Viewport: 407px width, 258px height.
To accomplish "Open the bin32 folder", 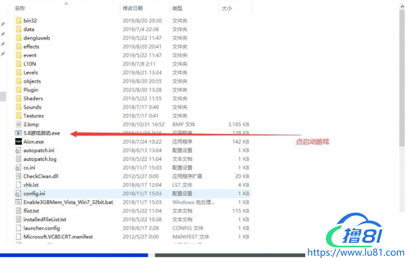I will (30, 21).
